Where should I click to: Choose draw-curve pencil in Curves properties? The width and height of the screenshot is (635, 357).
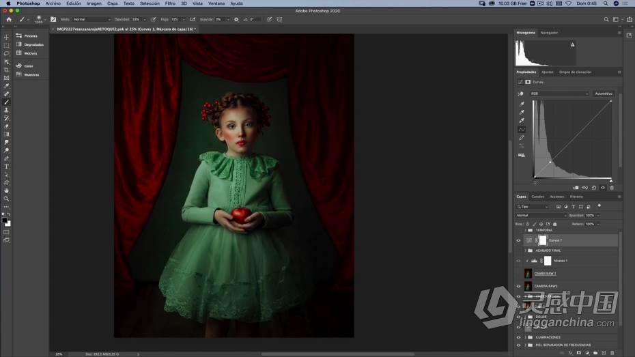point(522,138)
